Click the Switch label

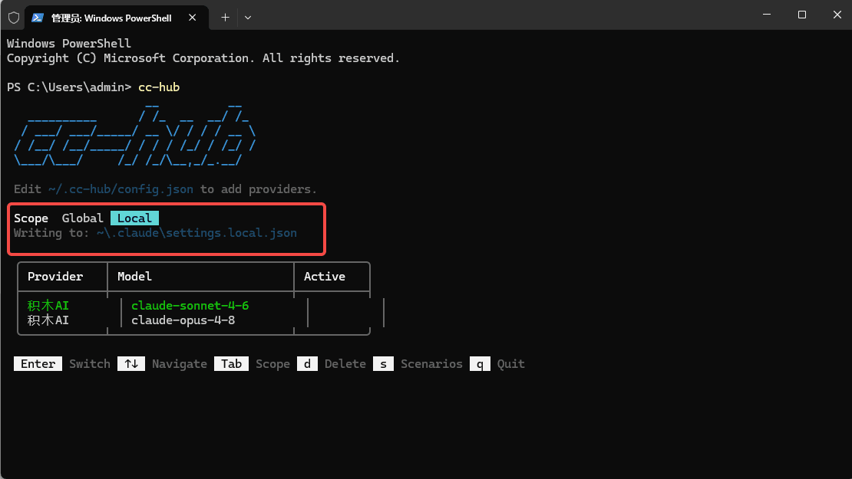tap(90, 364)
